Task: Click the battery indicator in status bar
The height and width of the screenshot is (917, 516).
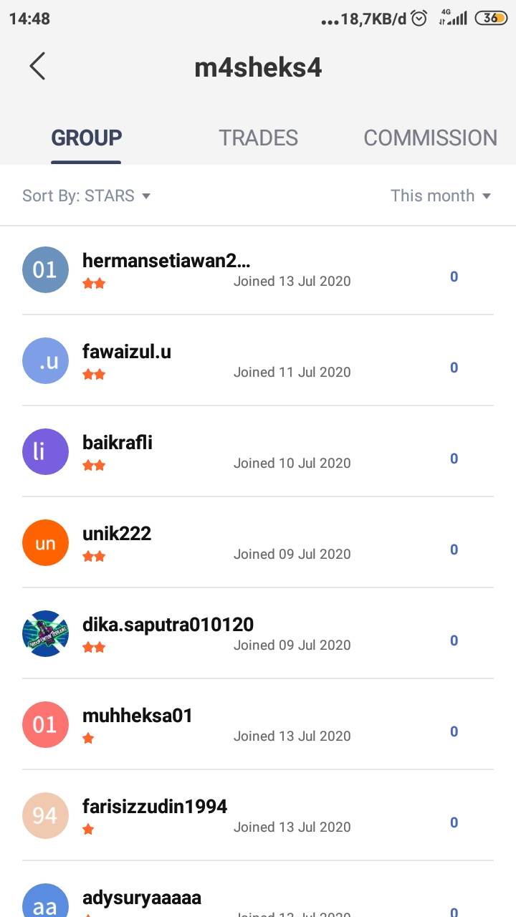Action: [x=492, y=19]
